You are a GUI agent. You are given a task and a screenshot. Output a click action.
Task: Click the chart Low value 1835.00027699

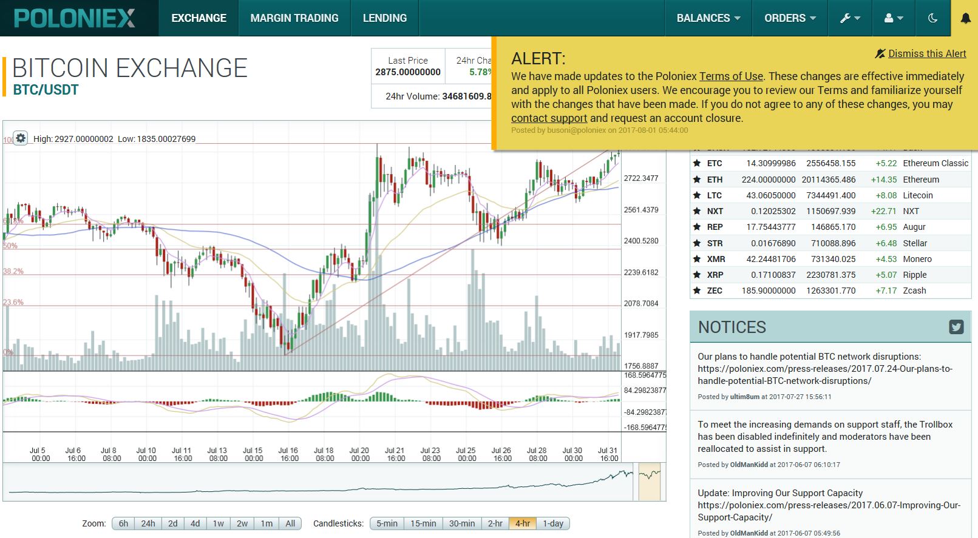(x=166, y=139)
